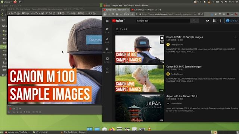Open Canon EOS M100 Sample Images thumbnail
This screenshot has width=239, height=134.
click(x=140, y=49)
